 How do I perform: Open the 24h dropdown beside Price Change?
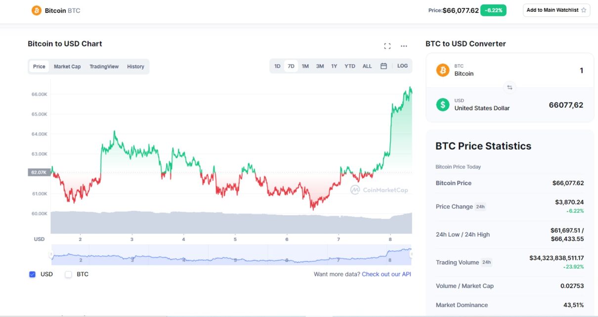tap(480, 207)
